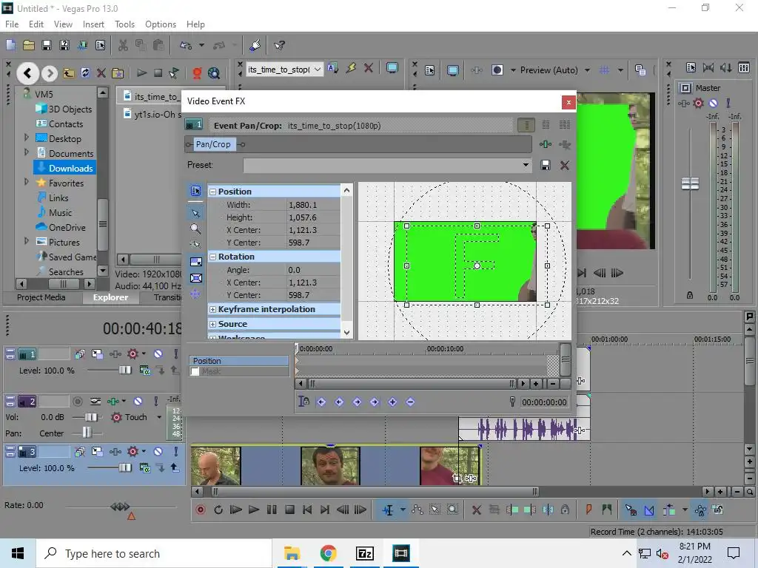This screenshot has width=758, height=568.
Task: Select the Zoom magnifier tool in Pan/Crop
Action: click(195, 229)
